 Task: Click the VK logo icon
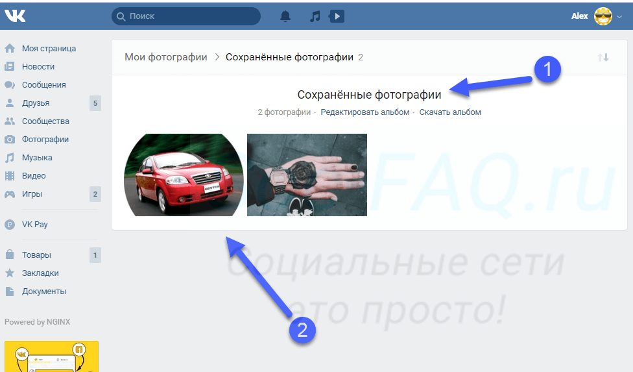pos(15,16)
